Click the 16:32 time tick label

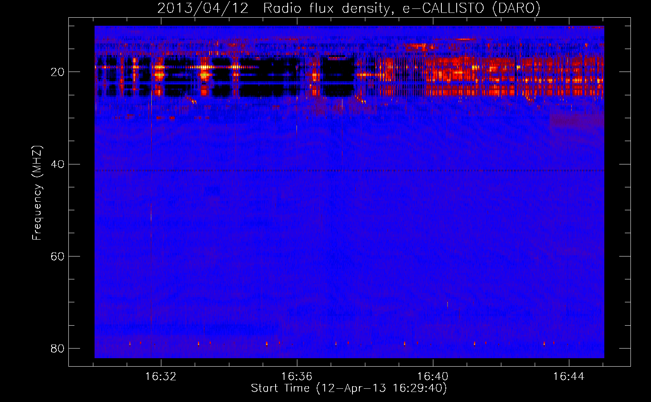pyautogui.click(x=161, y=377)
